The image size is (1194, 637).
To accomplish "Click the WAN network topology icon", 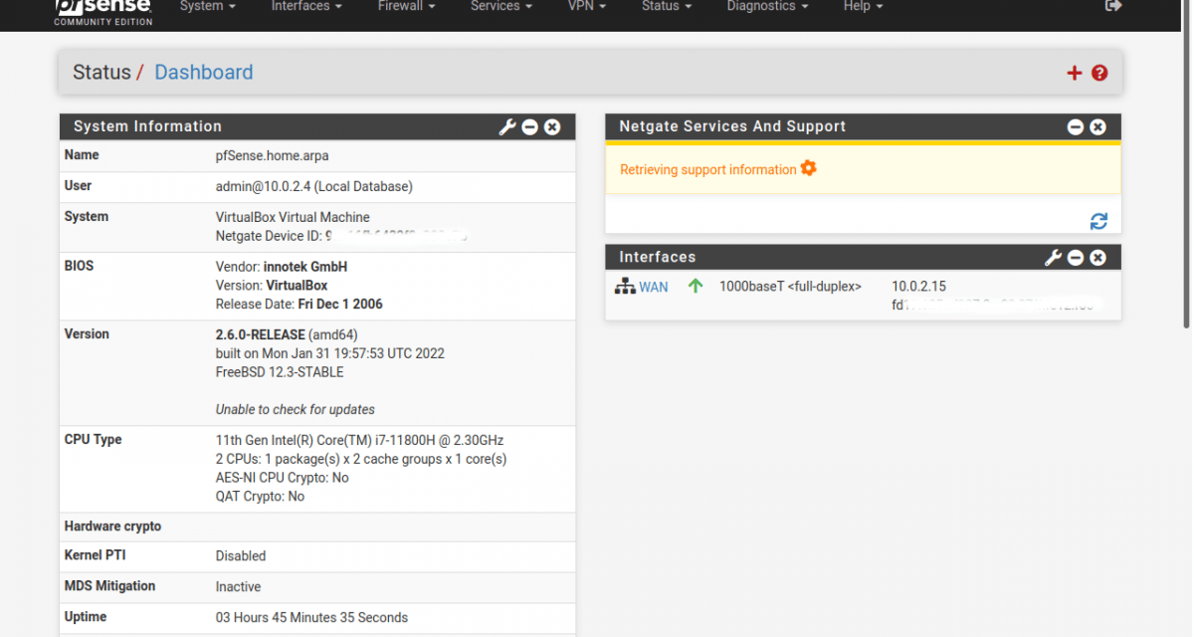I will 625,287.
